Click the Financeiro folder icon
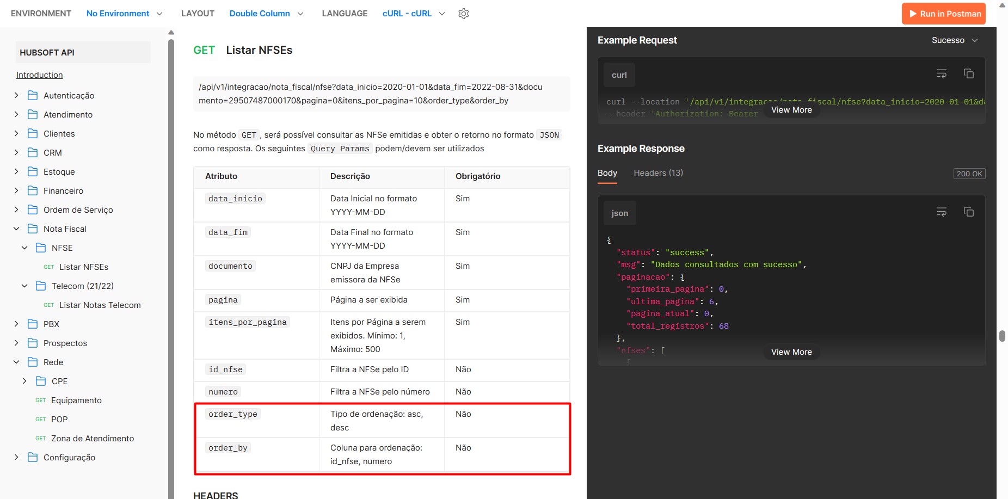This screenshot has height=499, width=1008. click(x=33, y=190)
